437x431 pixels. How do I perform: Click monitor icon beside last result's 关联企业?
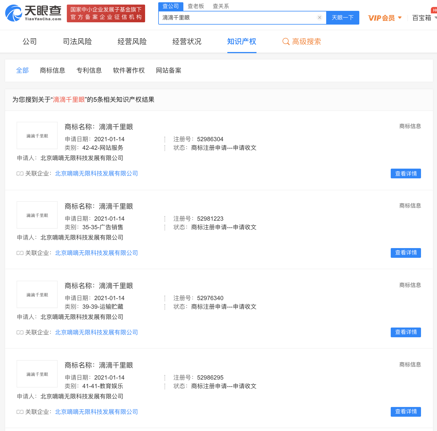[x=20, y=412]
